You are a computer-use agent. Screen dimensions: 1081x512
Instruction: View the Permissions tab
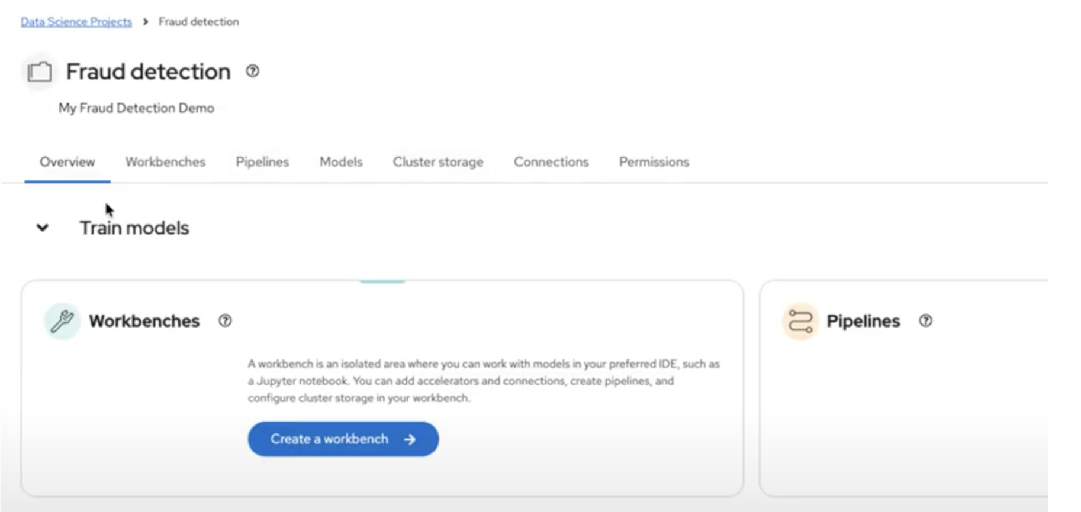click(654, 162)
